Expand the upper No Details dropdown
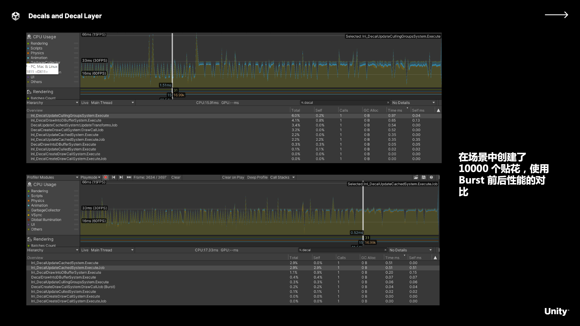 pos(413,103)
